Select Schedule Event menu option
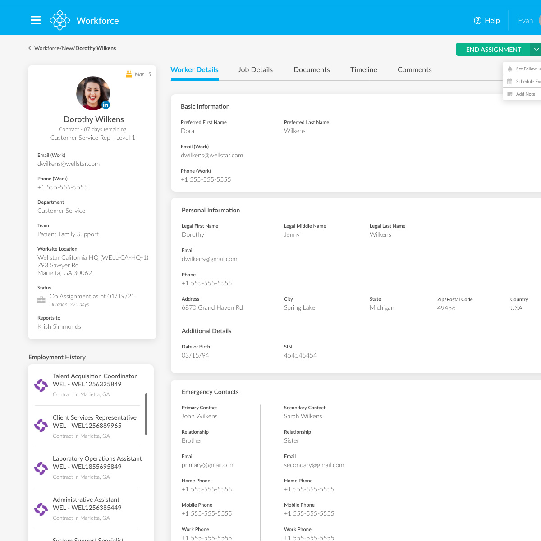541x541 pixels. (x=522, y=82)
